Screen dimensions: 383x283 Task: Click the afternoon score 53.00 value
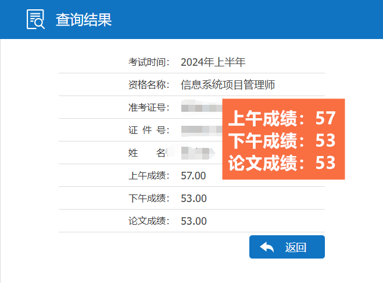(x=194, y=199)
